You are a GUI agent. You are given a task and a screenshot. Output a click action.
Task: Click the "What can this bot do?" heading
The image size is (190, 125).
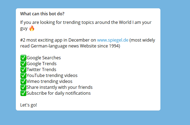tap(42, 14)
